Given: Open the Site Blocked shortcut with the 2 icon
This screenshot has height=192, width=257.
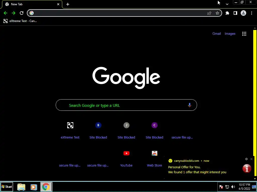Looking at the screenshot, I should 126,125.
